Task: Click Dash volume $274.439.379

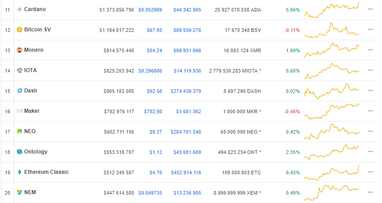Action: (186, 91)
